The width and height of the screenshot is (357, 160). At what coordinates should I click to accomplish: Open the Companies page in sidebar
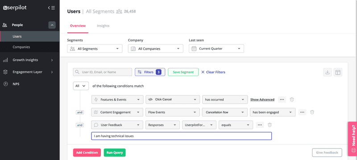click(29, 47)
